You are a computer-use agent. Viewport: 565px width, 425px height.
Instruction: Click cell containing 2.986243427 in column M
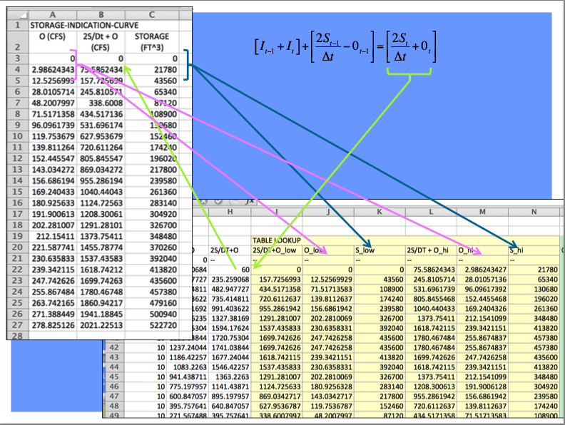(482, 270)
